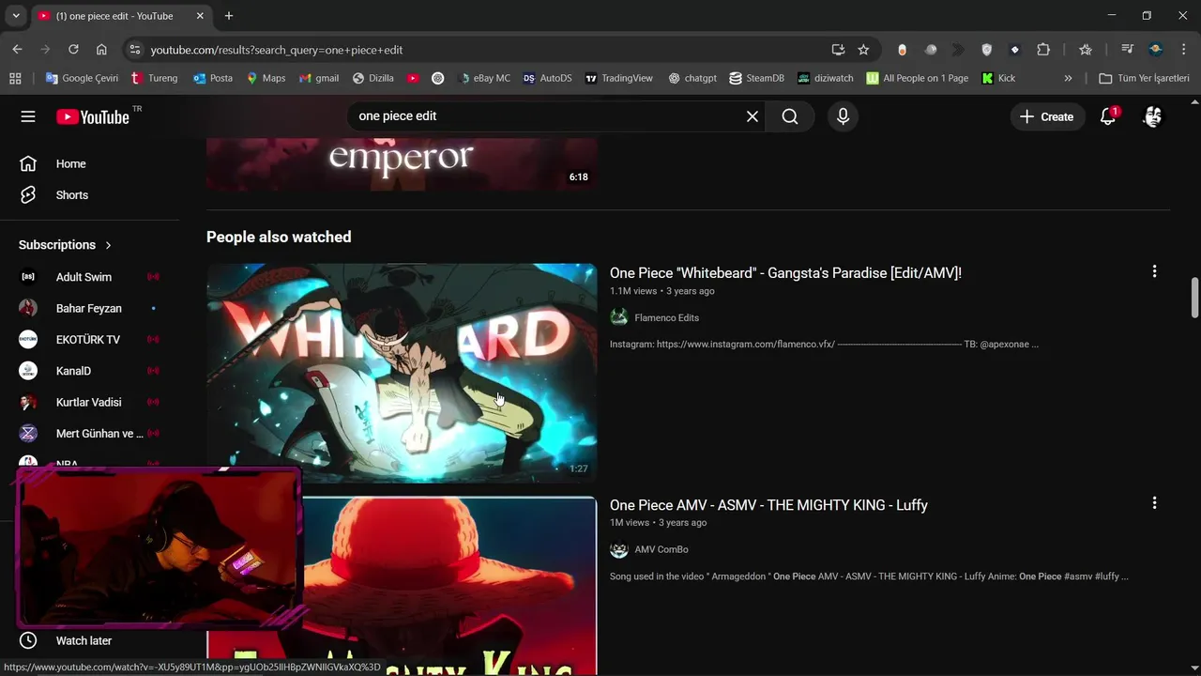This screenshot has width=1201, height=676.
Task: Click the browser home icon
Action: point(101,50)
